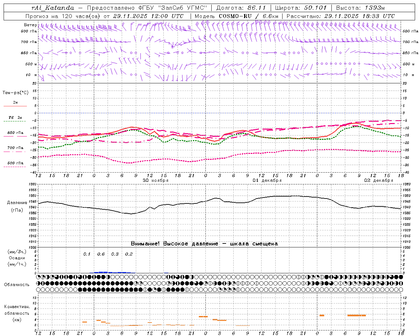Viewport: 420px width, 336px height.
Task: Click the 0.1 precipitation amount value
Action: click(87, 254)
